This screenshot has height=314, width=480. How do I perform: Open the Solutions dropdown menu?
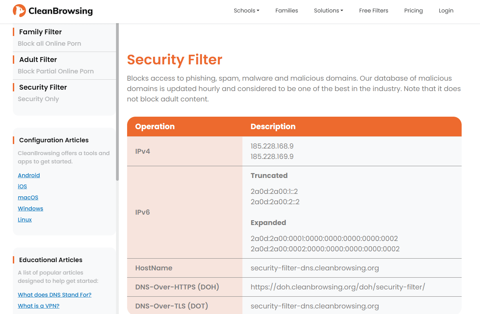(328, 11)
